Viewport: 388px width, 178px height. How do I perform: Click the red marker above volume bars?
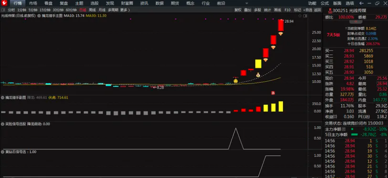click(273, 93)
